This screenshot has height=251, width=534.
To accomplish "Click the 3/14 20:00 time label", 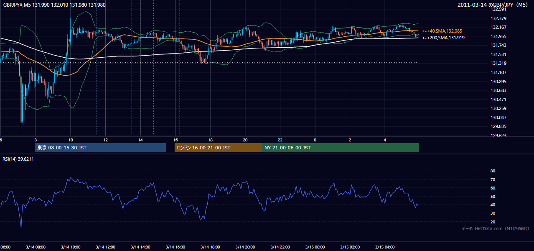I will (245, 247).
